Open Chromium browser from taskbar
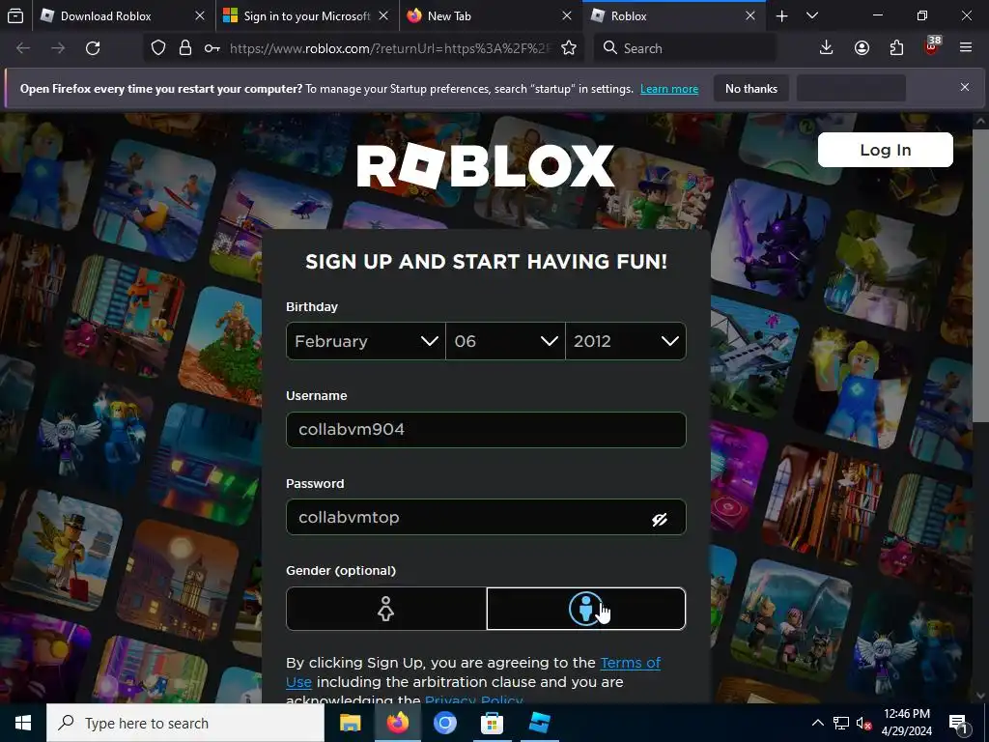This screenshot has width=989, height=742. pos(444,723)
